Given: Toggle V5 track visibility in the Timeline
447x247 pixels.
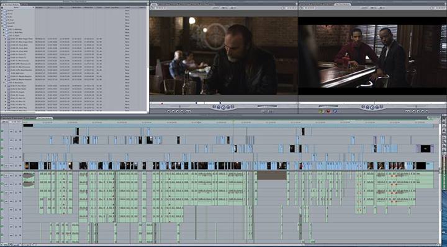Looking at the screenshot, I should (2, 132).
